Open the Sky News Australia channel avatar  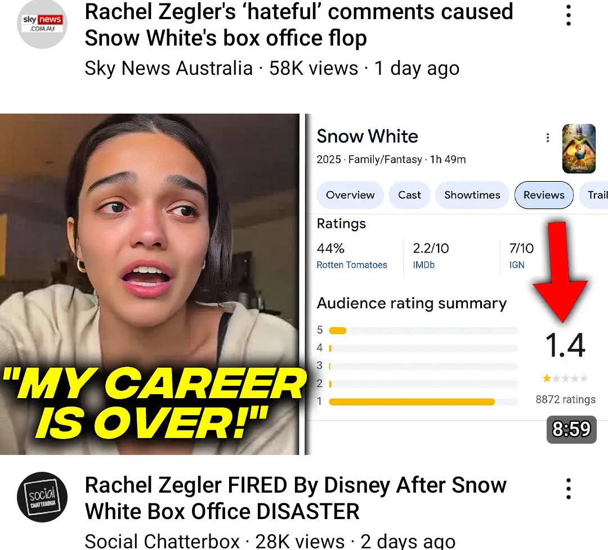click(42, 24)
